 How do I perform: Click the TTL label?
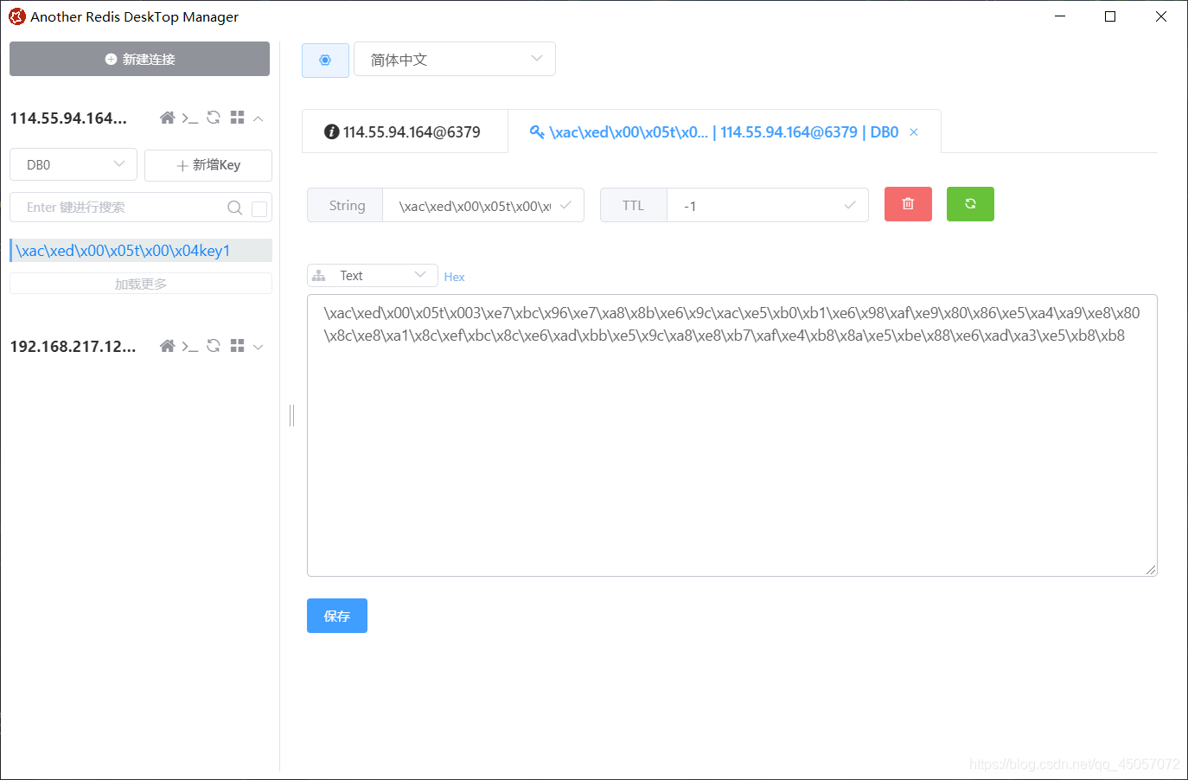tap(633, 206)
